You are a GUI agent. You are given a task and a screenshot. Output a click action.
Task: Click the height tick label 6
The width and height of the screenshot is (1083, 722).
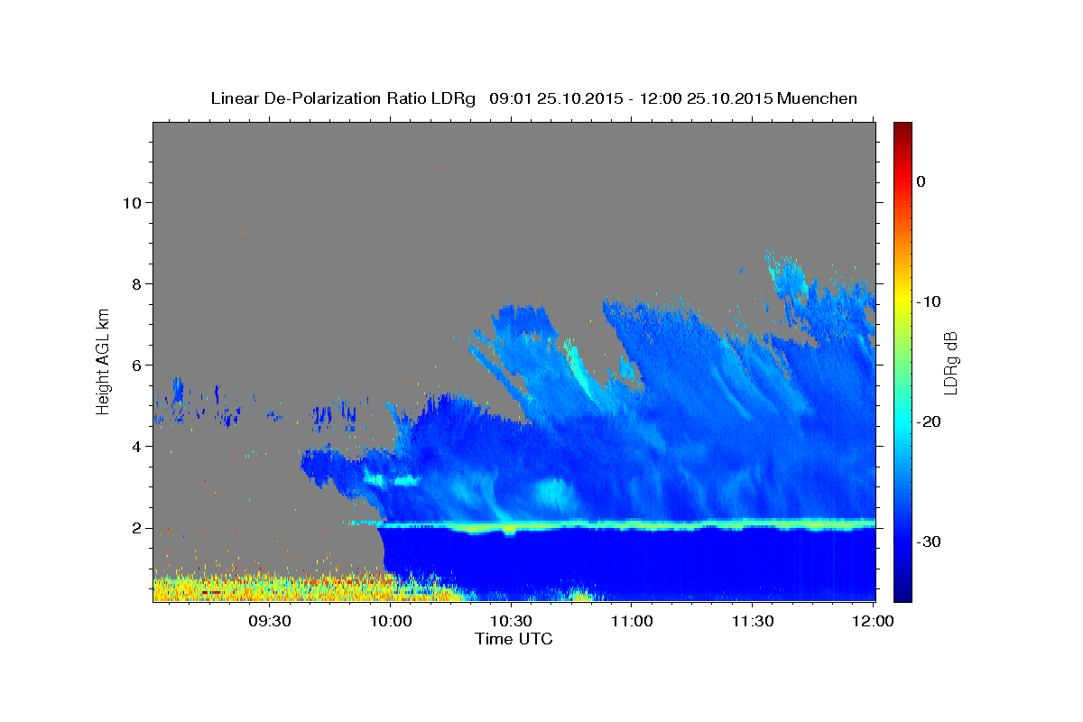[136, 366]
